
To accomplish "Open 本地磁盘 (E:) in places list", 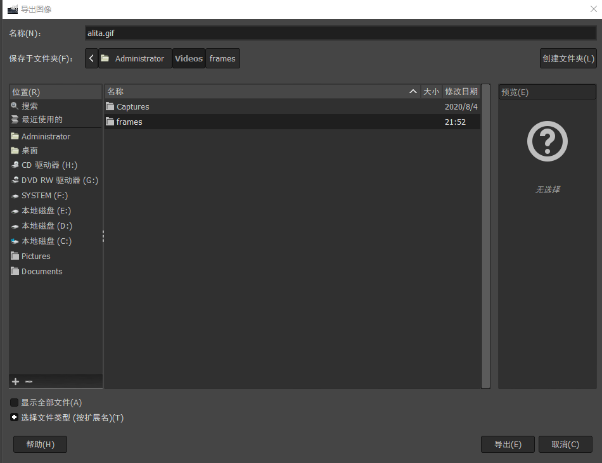I will point(56,210).
